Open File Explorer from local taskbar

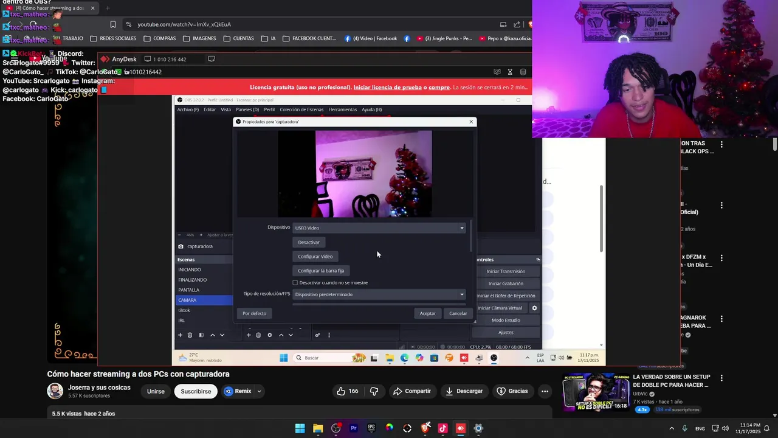click(318, 428)
